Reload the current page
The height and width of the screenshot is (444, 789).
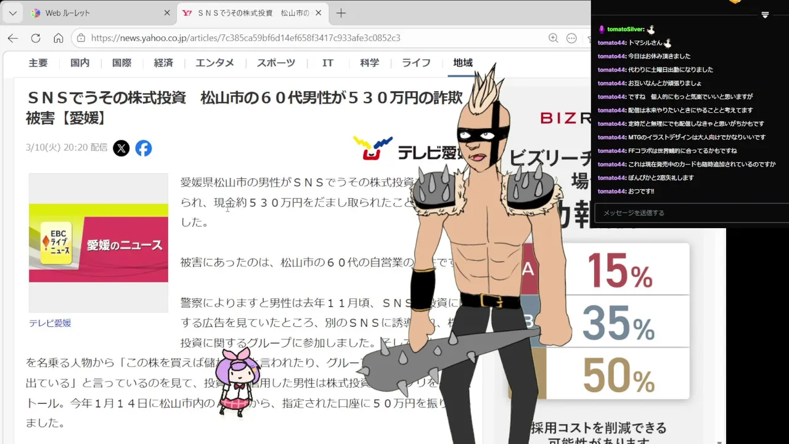tap(36, 38)
